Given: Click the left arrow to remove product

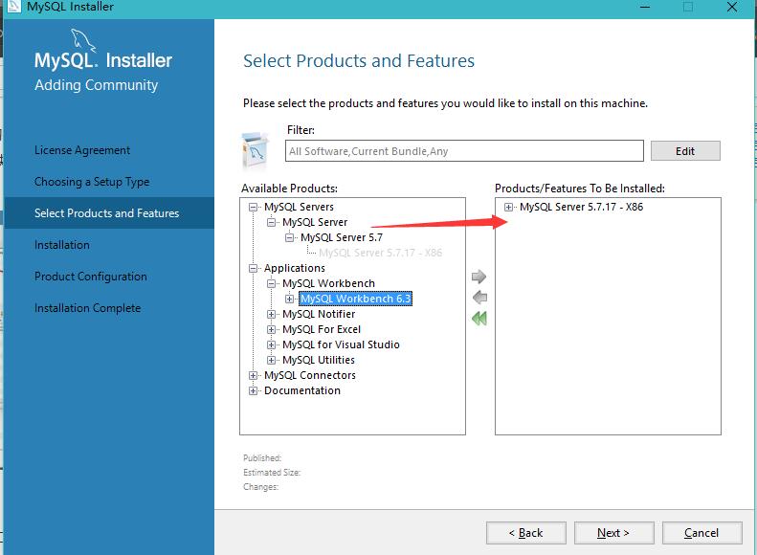Looking at the screenshot, I should click(x=479, y=298).
